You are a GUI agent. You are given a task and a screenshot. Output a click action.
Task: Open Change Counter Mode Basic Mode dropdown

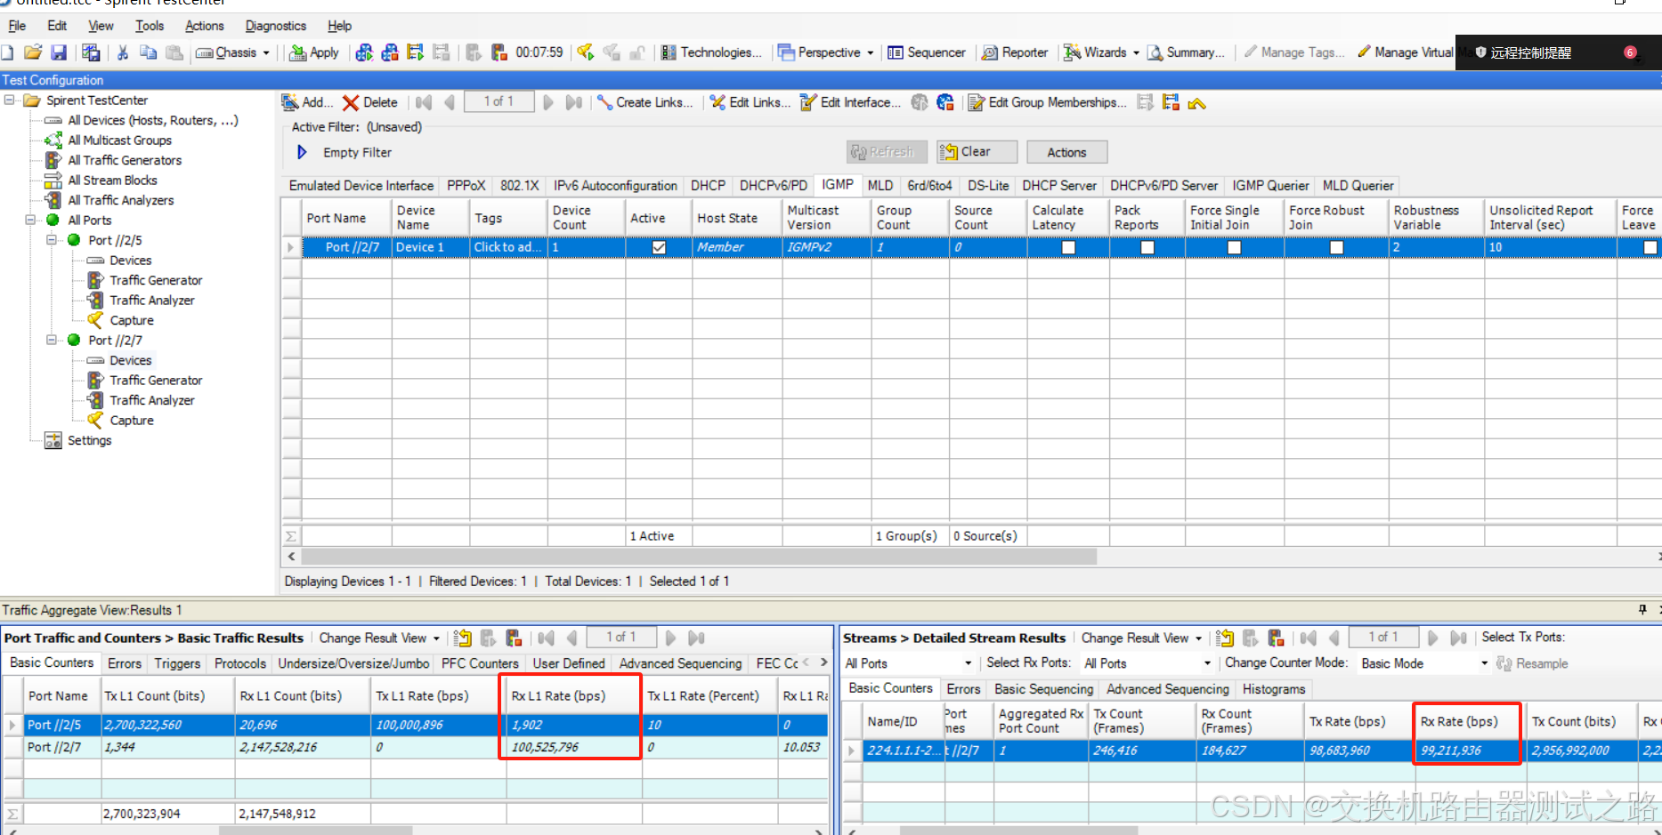point(1423,663)
